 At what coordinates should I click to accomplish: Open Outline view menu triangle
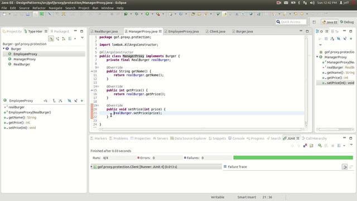coord(320,45)
